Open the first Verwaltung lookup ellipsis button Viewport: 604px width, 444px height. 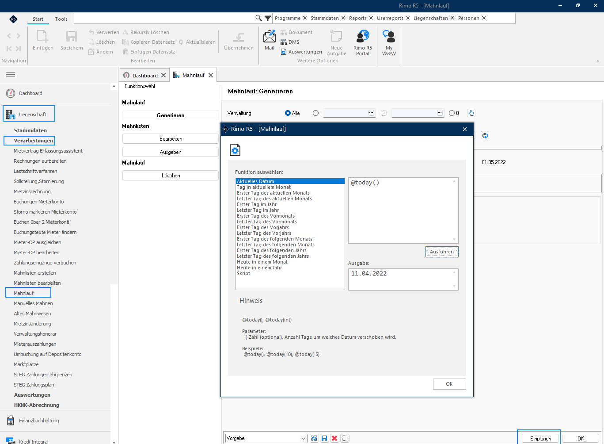[x=371, y=113]
